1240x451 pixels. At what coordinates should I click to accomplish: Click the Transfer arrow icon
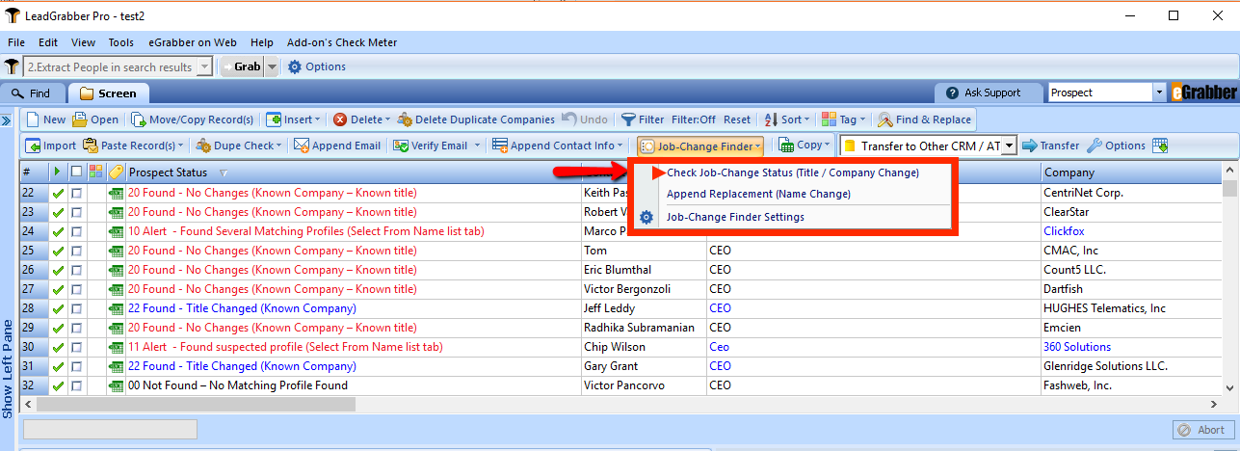(1029, 146)
